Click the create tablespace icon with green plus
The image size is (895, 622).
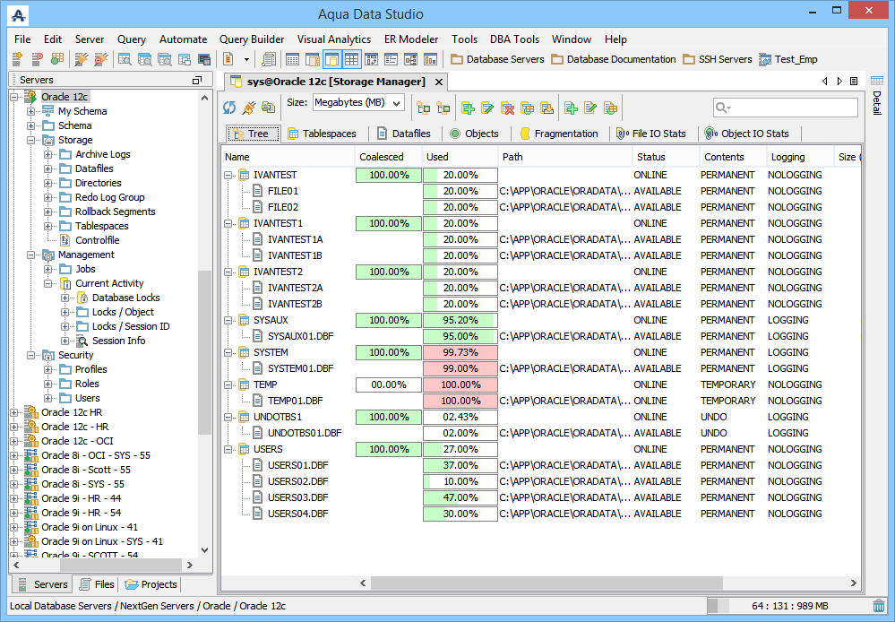(x=468, y=108)
